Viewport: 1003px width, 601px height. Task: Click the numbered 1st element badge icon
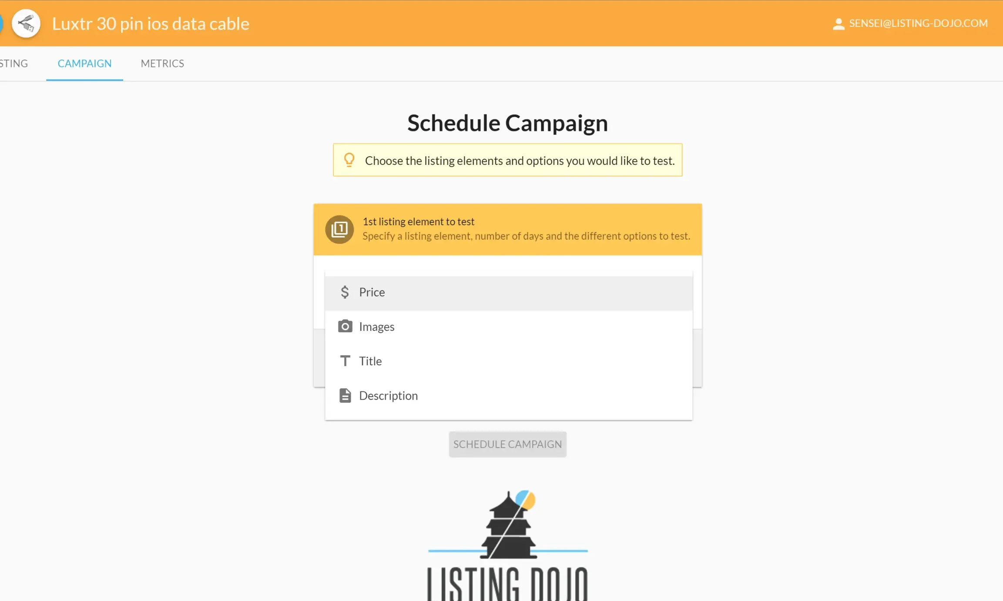click(x=339, y=229)
